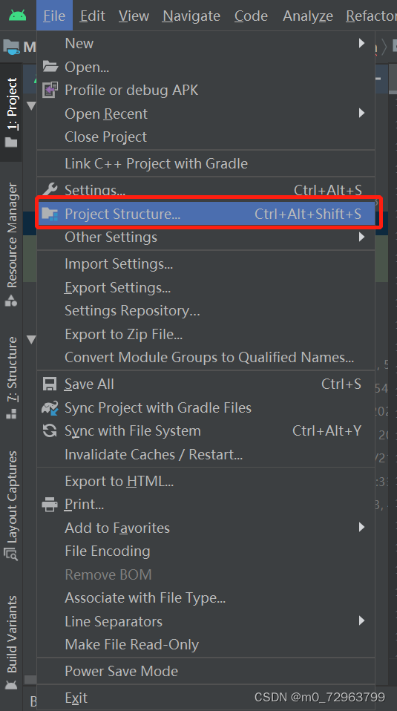Click the Sync with File System refresh icon
397x711 pixels.
(x=50, y=430)
